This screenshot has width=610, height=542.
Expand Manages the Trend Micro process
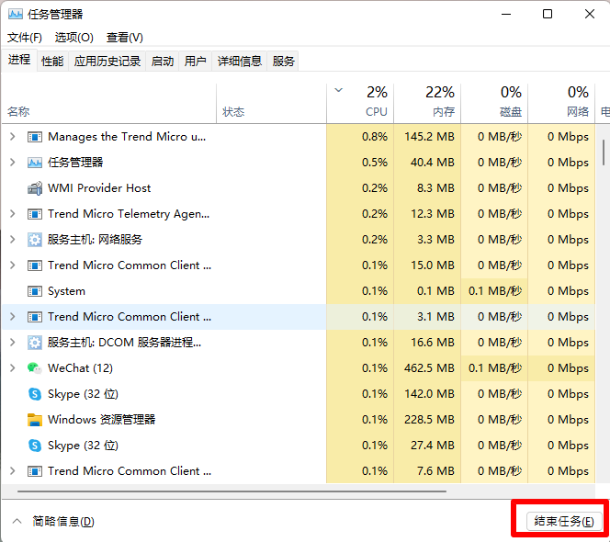12,137
